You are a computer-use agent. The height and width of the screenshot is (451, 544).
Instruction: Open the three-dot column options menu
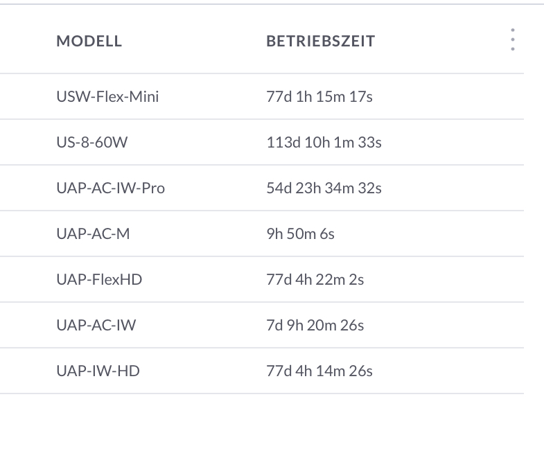pyautogui.click(x=512, y=40)
